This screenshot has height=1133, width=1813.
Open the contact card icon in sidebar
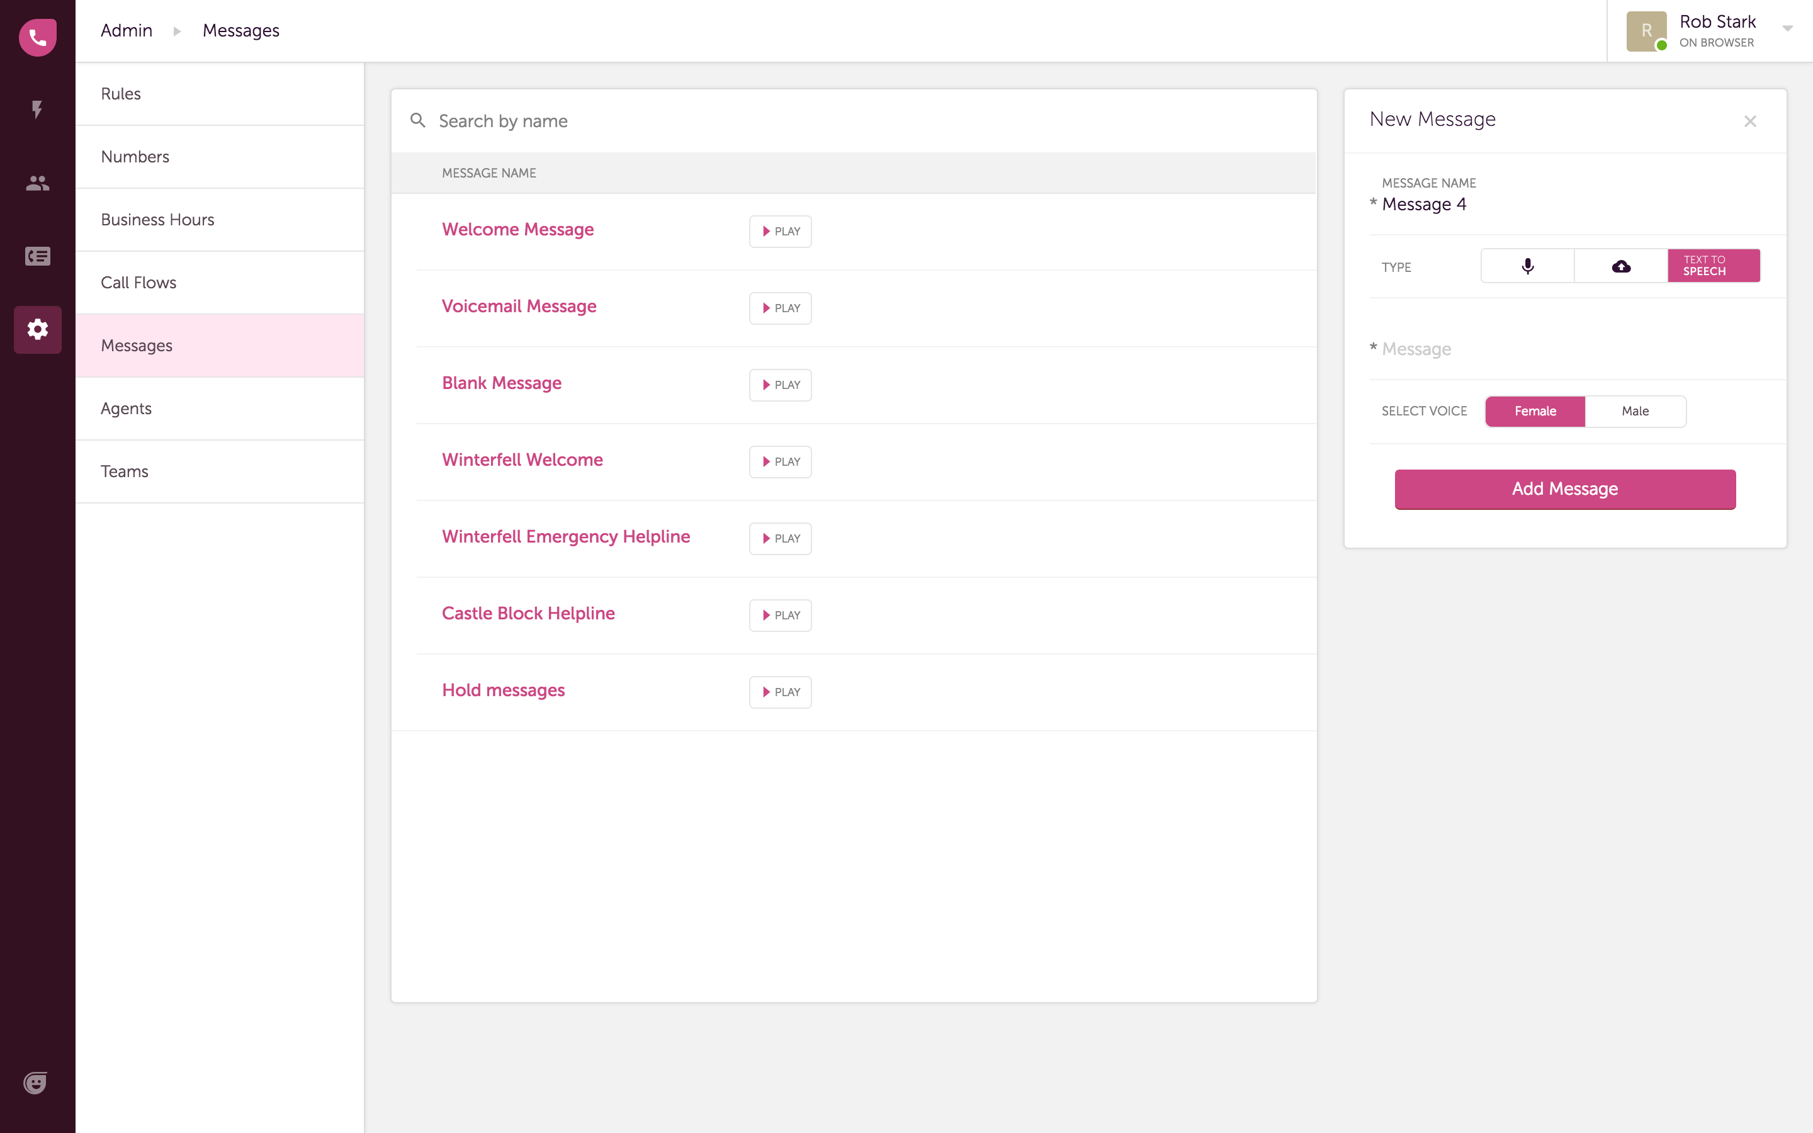point(38,256)
